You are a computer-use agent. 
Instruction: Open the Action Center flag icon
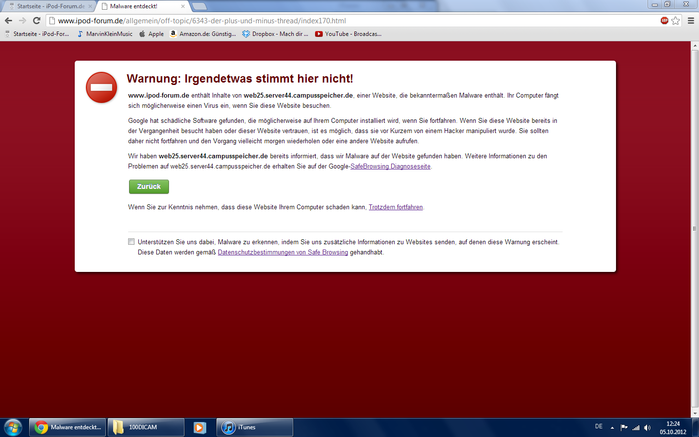(624, 428)
